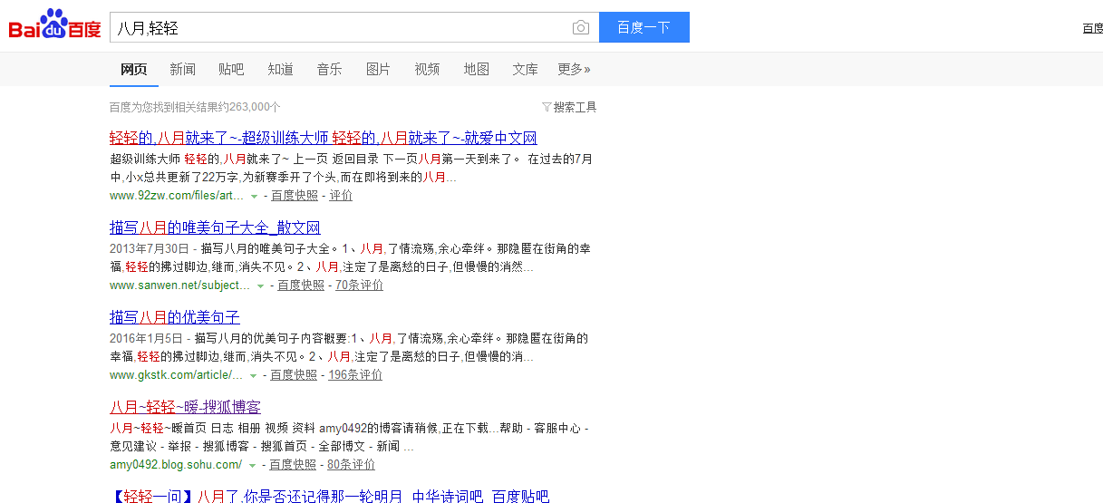Switch to the 新闻 tab
Viewport: 1103px width, 503px height.
182,69
